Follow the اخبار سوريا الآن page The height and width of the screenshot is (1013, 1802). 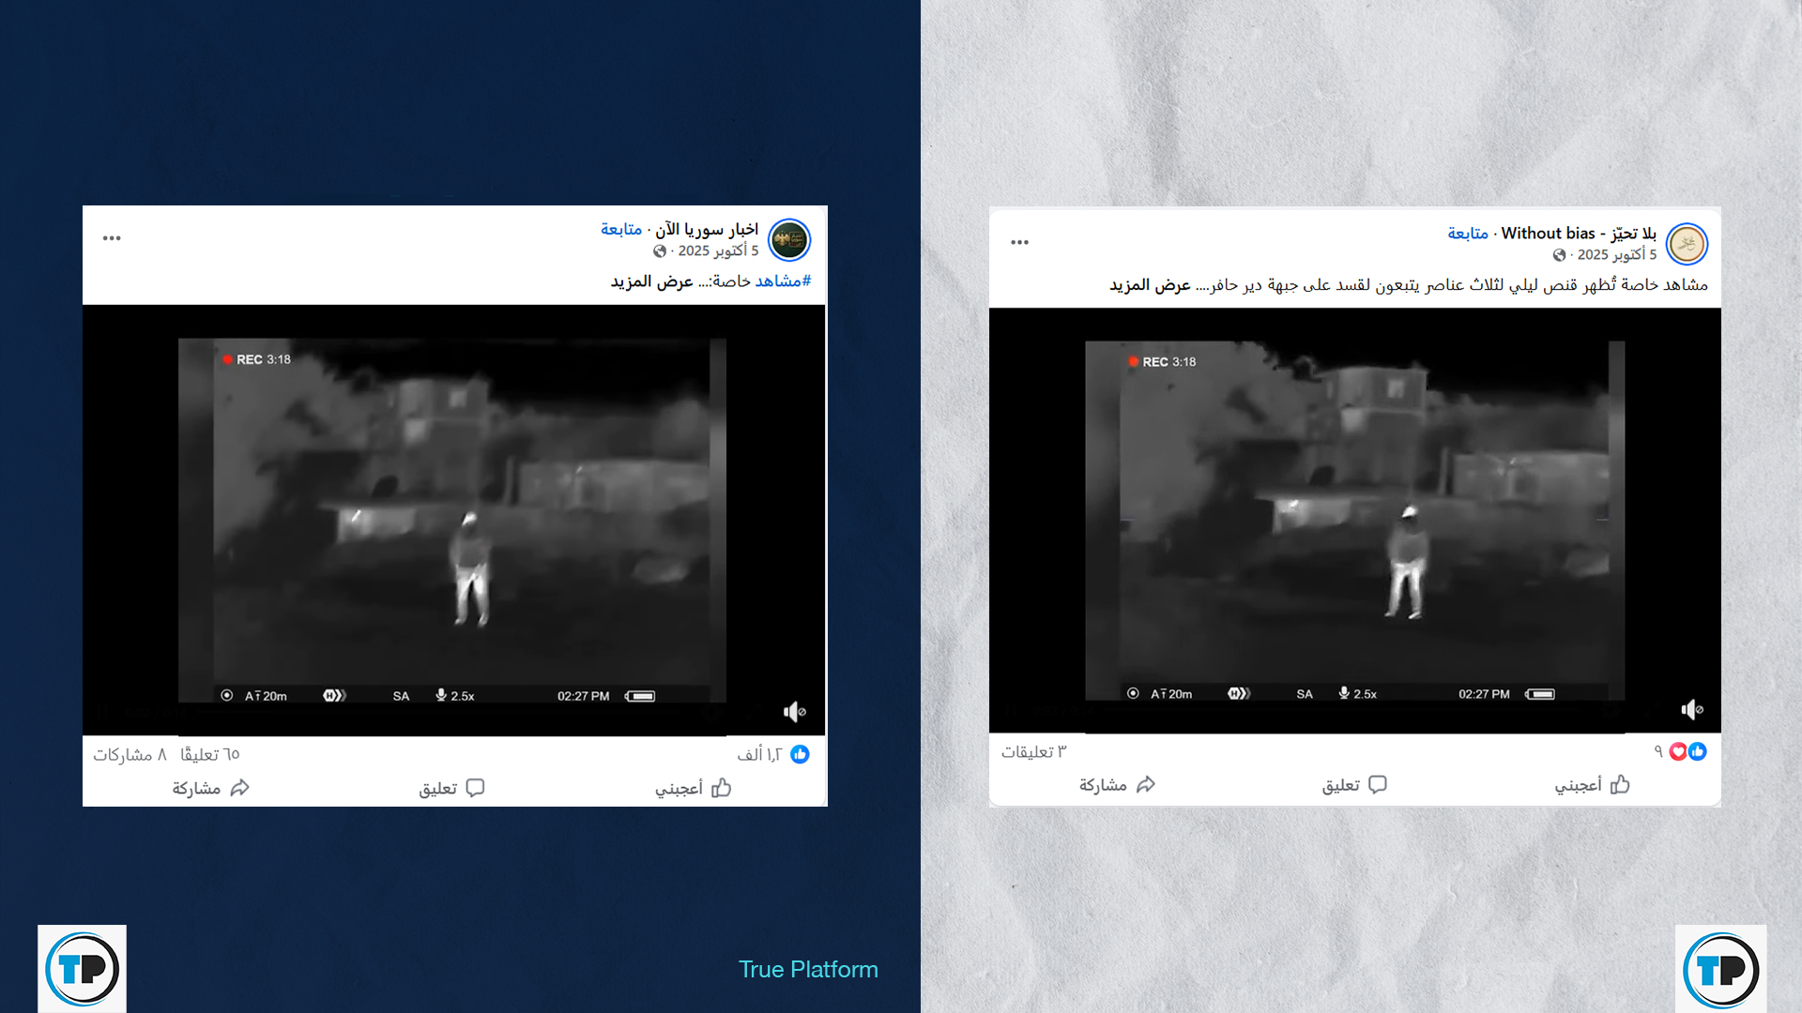(621, 230)
